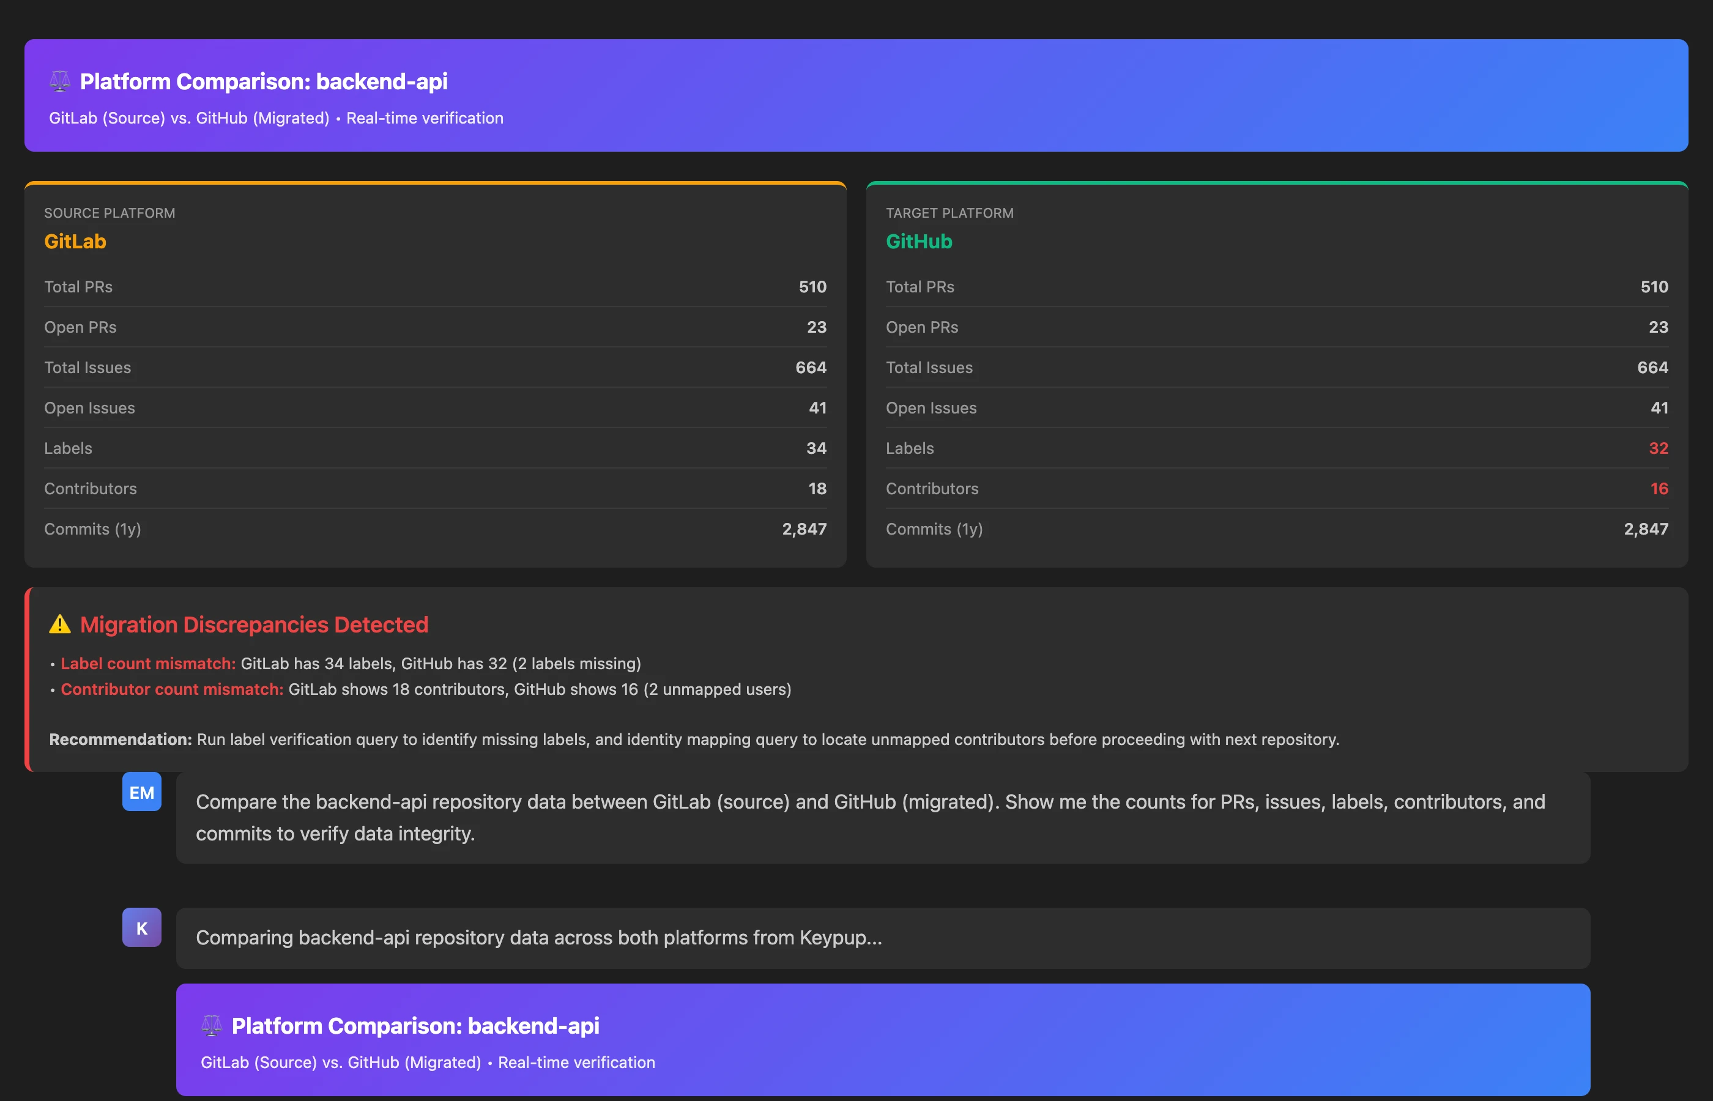Click the 'SOURCE PLATFORM' label

coord(110,213)
